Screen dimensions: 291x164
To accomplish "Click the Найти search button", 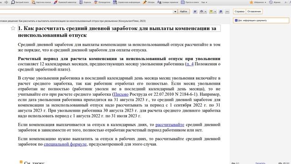I will tap(183, 11).
